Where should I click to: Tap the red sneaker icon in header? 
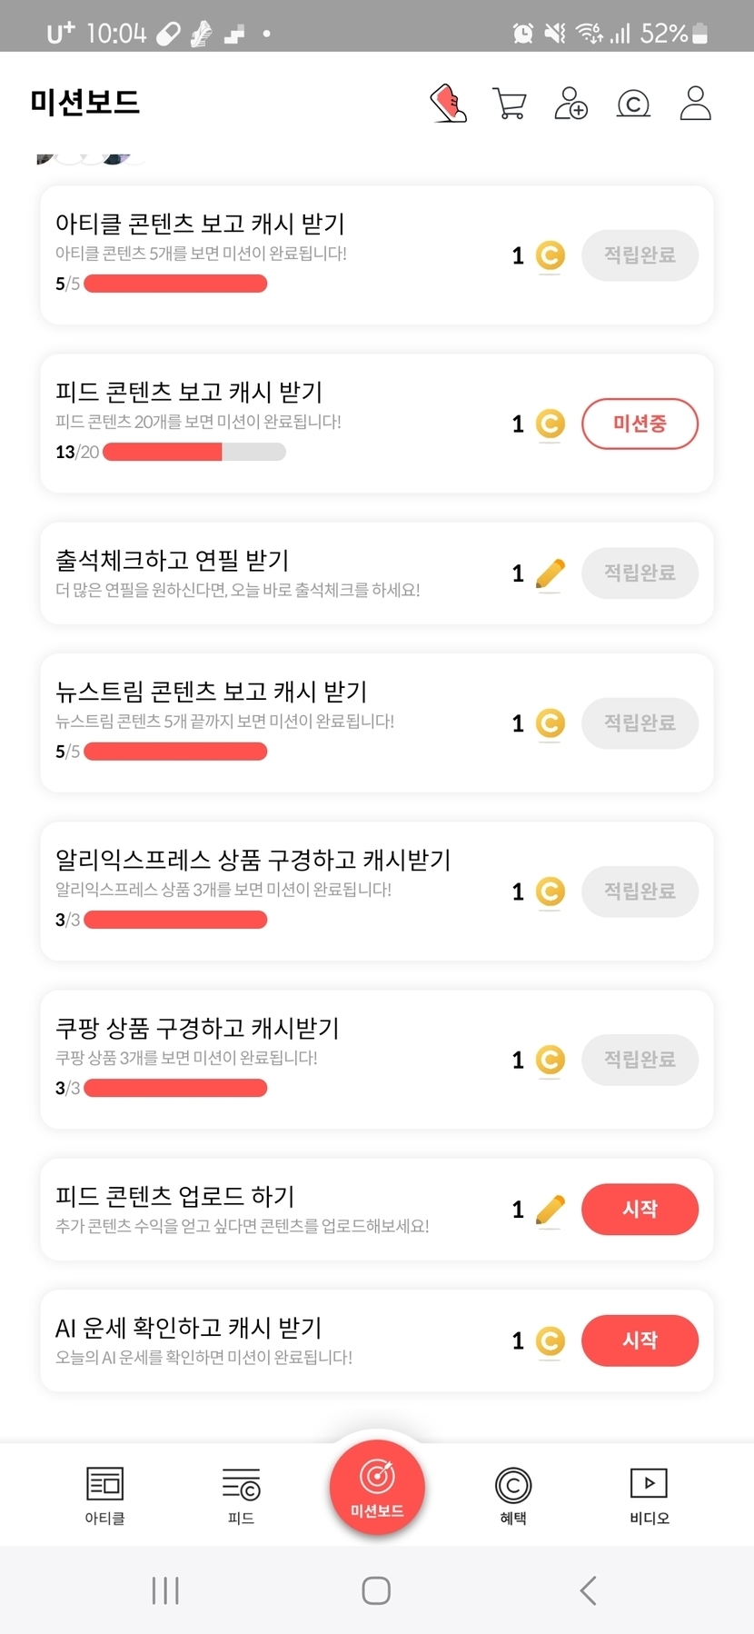449,104
